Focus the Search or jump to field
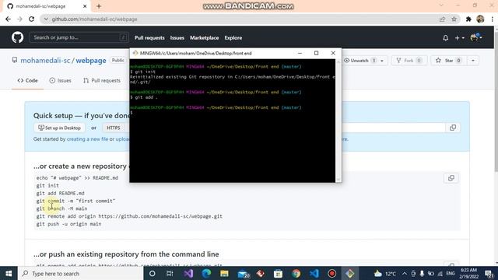Screen dimensions: 498x280 point(79,37)
